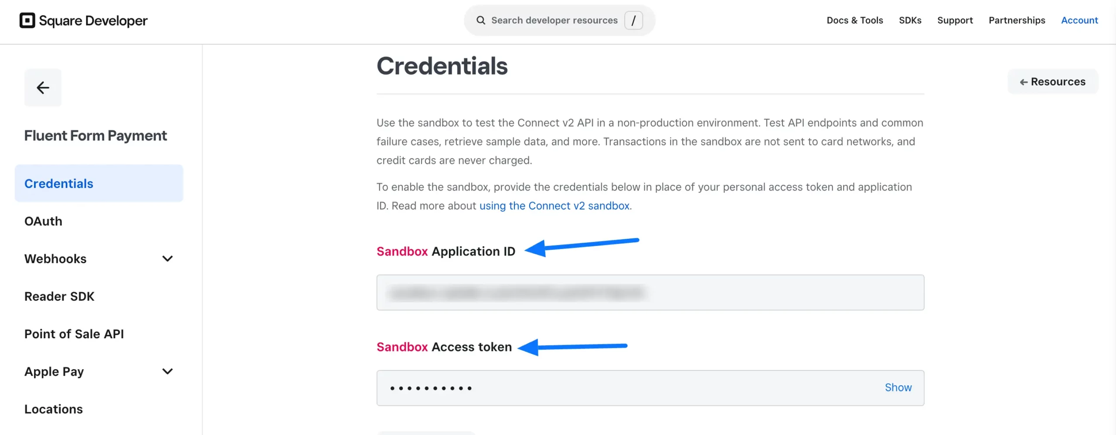Open the OAuth sidebar section
Image resolution: width=1116 pixels, height=435 pixels.
(x=43, y=221)
